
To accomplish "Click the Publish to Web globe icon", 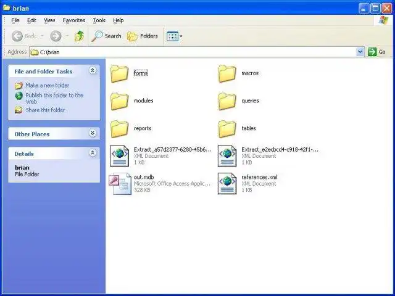I will [19, 96].
